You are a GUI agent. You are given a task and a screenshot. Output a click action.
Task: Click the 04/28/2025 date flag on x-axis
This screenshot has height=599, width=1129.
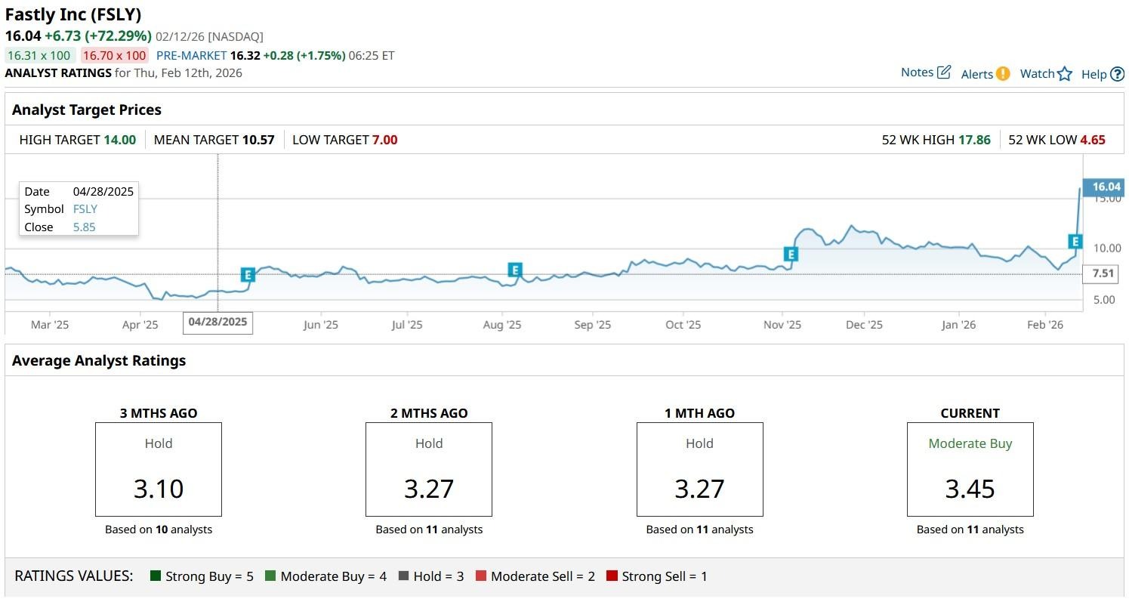218,322
